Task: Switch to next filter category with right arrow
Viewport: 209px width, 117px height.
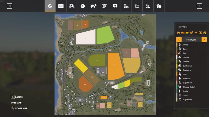Action: tap(204, 40)
